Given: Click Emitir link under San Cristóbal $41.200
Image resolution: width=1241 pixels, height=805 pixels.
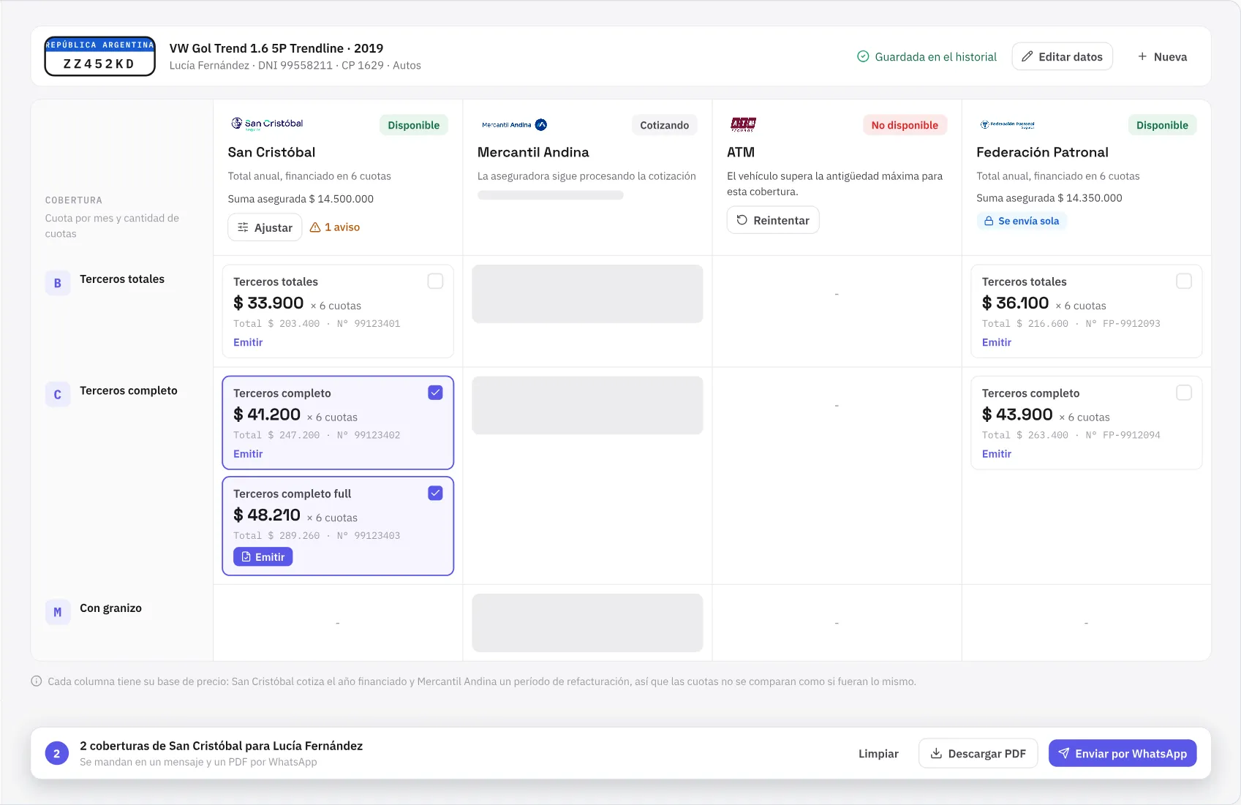Looking at the screenshot, I should point(248,454).
